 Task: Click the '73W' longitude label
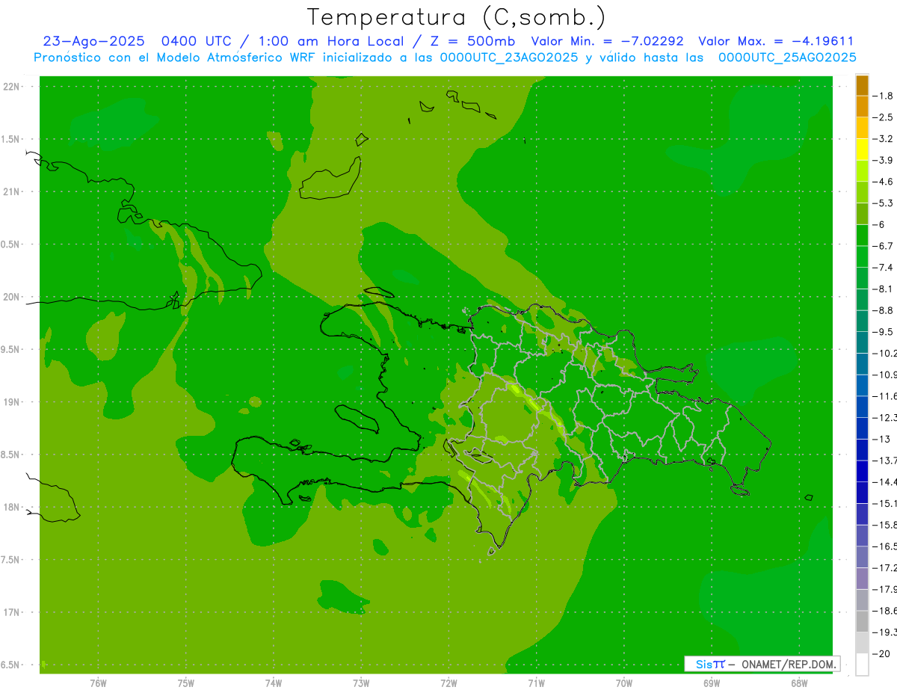[361, 683]
